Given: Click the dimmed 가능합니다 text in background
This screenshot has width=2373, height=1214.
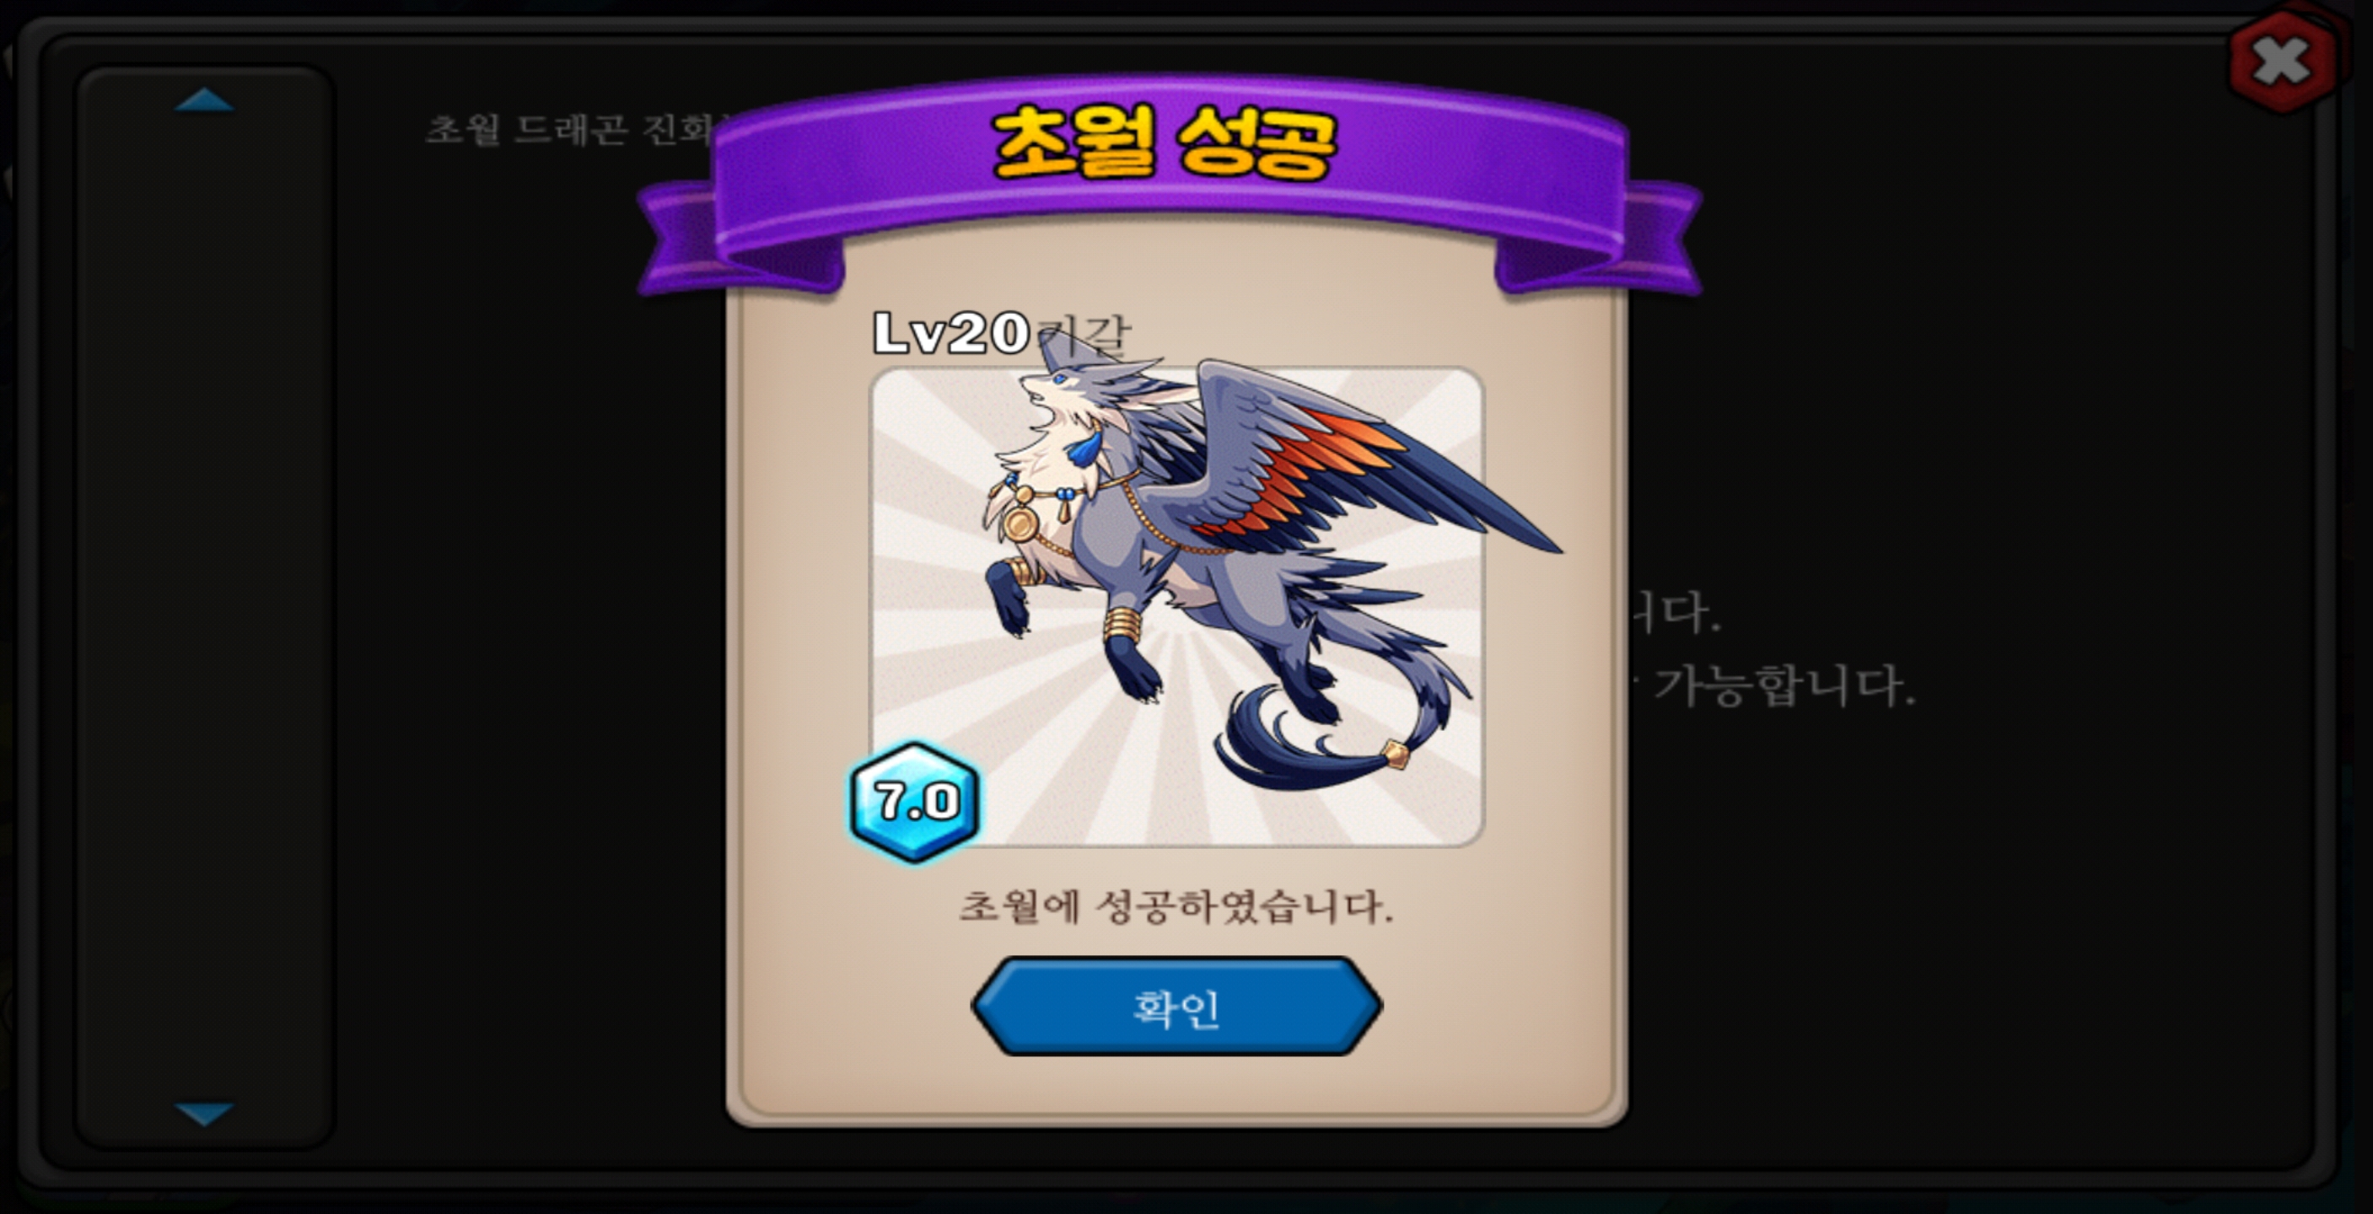Looking at the screenshot, I should tap(1784, 686).
